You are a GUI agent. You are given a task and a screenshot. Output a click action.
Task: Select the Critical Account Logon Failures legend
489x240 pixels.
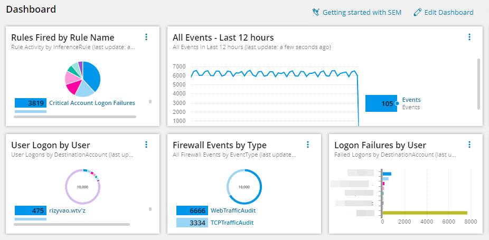point(92,103)
